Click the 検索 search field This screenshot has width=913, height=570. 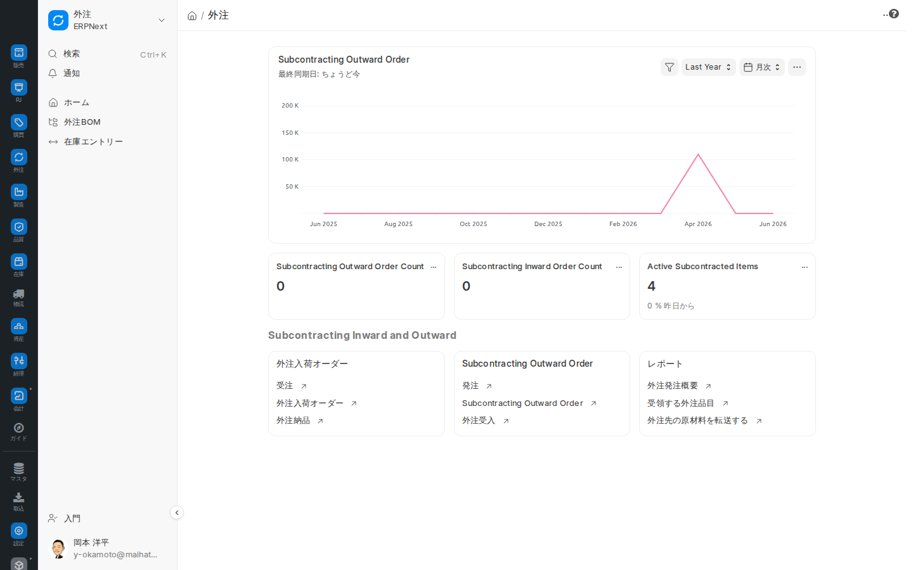pos(107,54)
